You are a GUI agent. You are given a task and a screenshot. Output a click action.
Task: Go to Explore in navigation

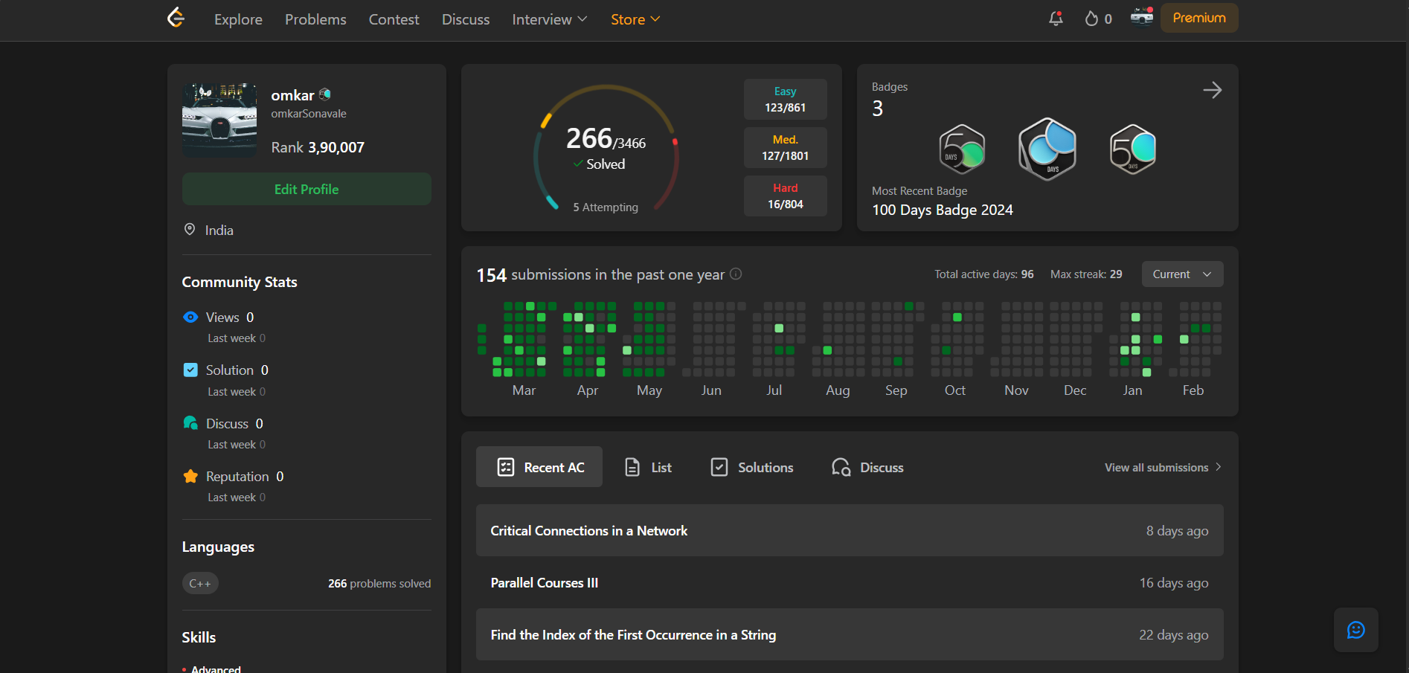(x=238, y=19)
